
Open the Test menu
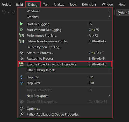coord(46,5)
